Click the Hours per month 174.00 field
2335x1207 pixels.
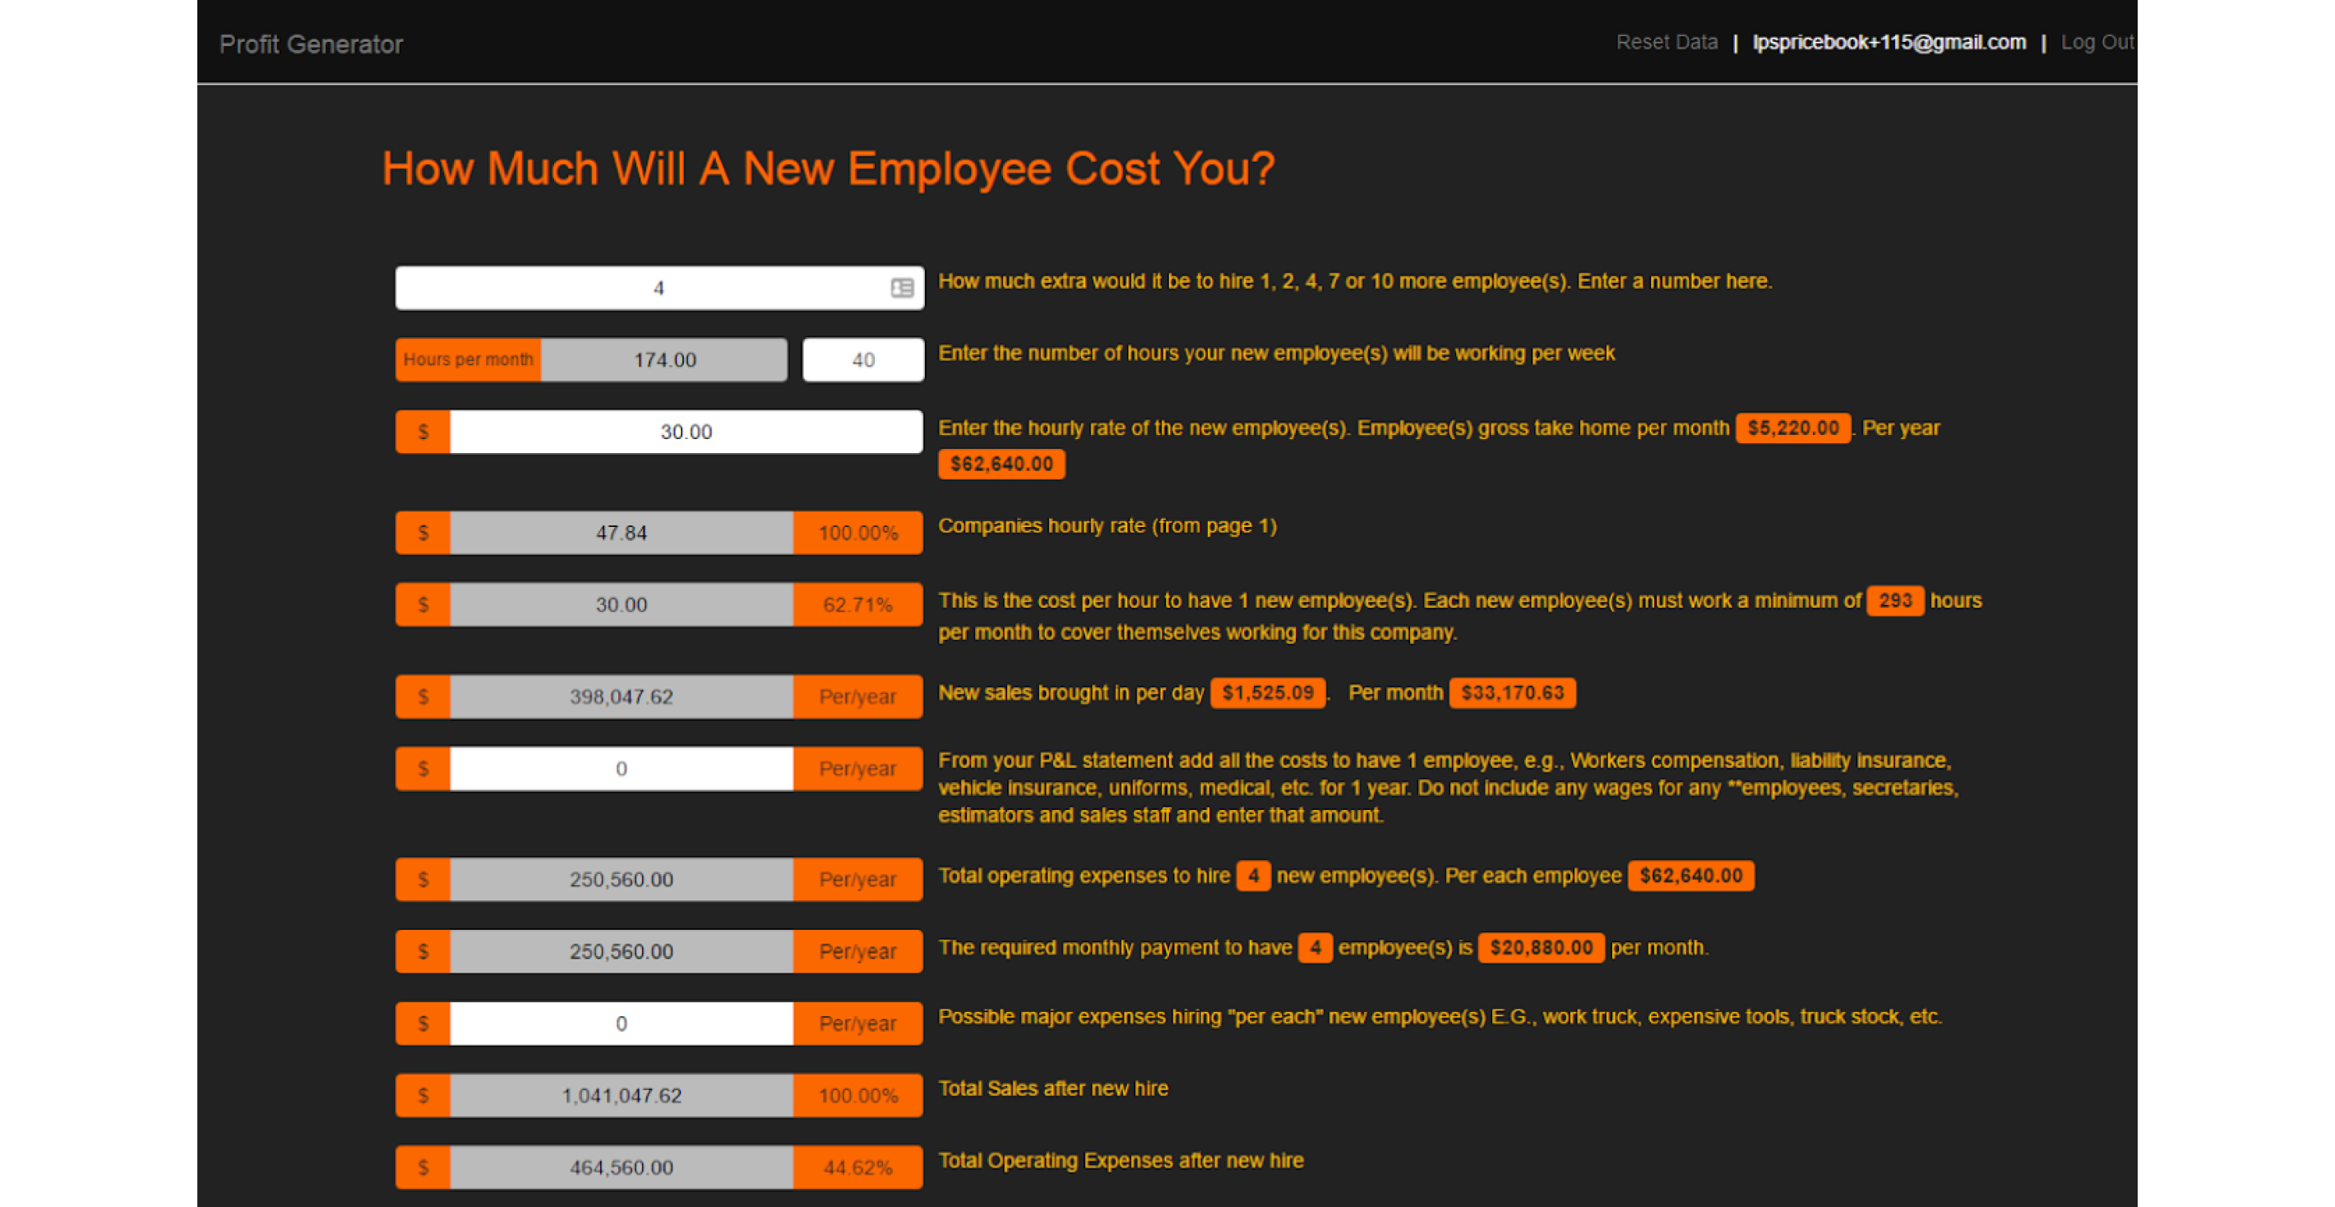[664, 360]
